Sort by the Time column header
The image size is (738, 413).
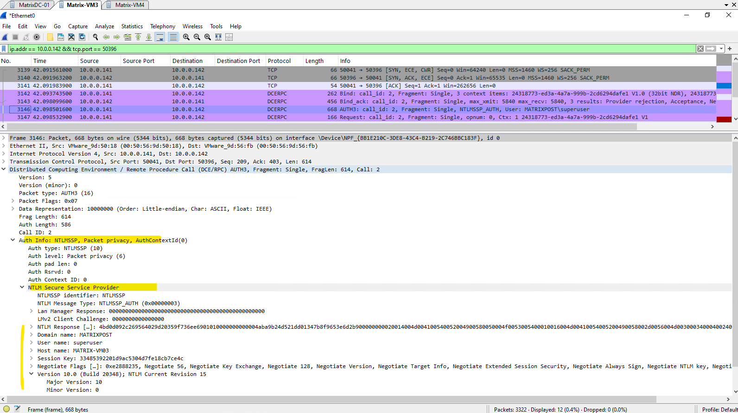(54, 61)
